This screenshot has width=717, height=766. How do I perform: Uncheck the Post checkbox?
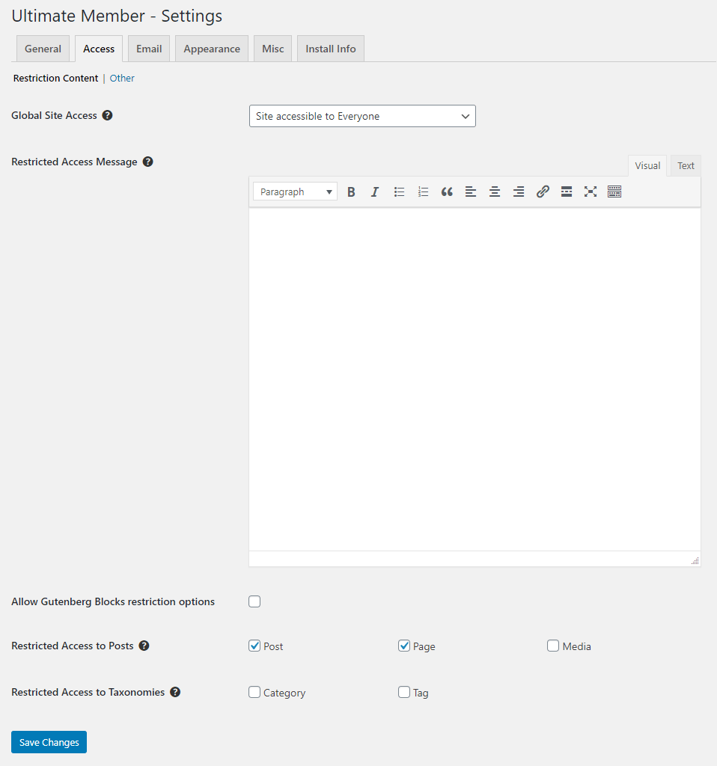254,646
